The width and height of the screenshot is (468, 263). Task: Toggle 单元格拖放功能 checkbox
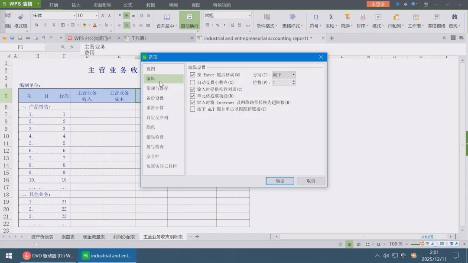(192, 96)
